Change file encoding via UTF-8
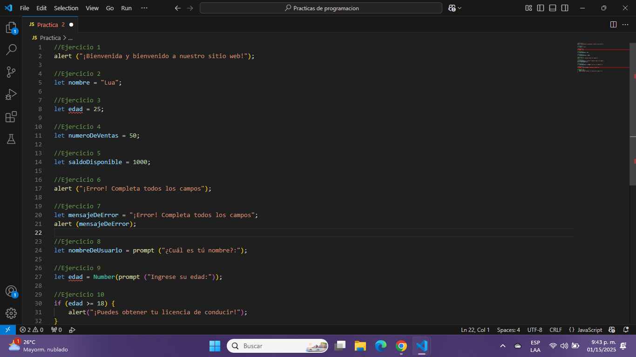 click(x=535, y=330)
